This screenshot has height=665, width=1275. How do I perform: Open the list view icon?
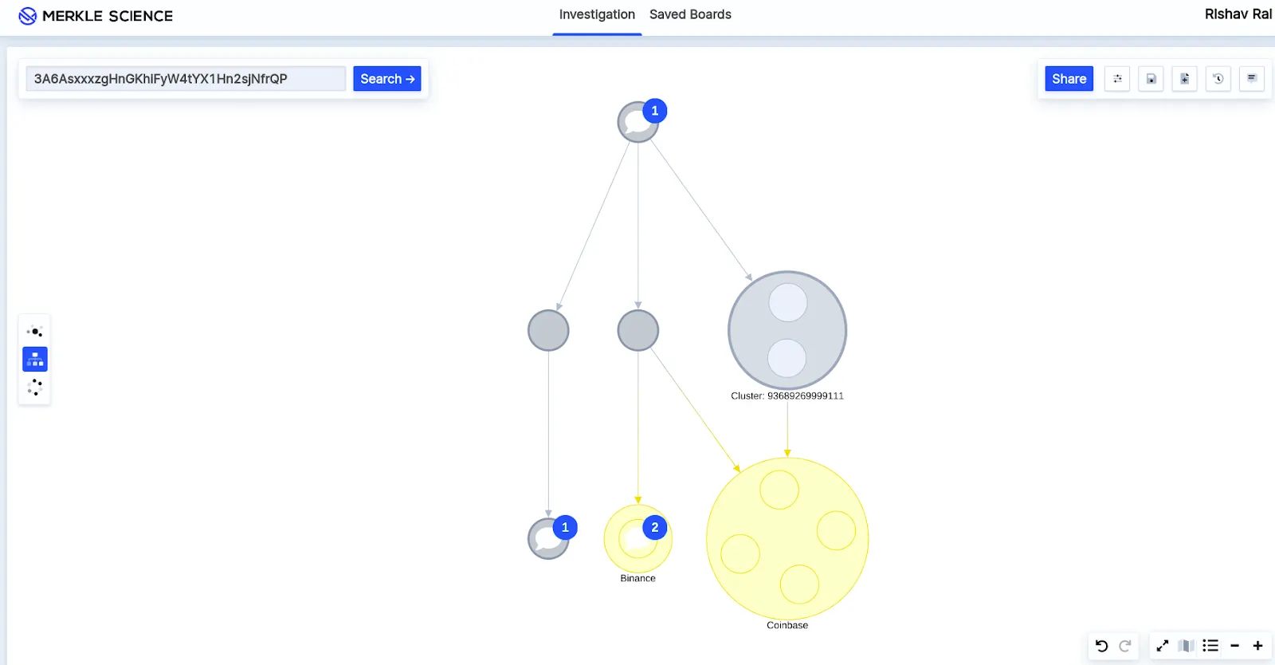(x=1210, y=646)
